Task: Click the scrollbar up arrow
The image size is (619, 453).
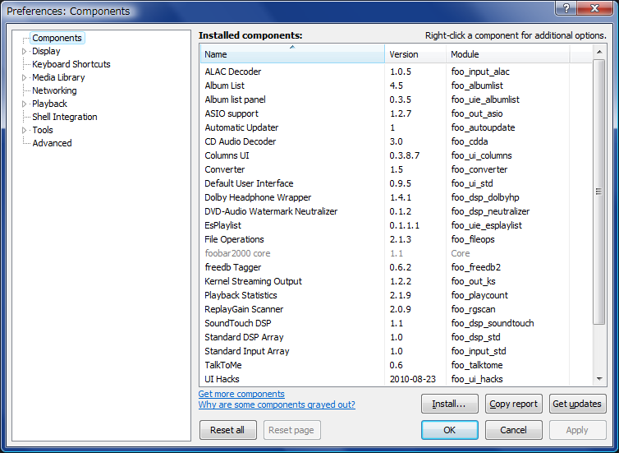Action: tap(599, 52)
